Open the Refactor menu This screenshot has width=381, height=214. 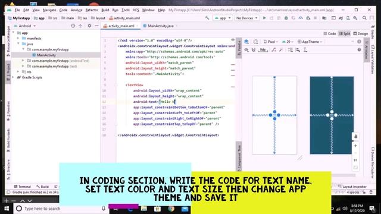point(92,10)
